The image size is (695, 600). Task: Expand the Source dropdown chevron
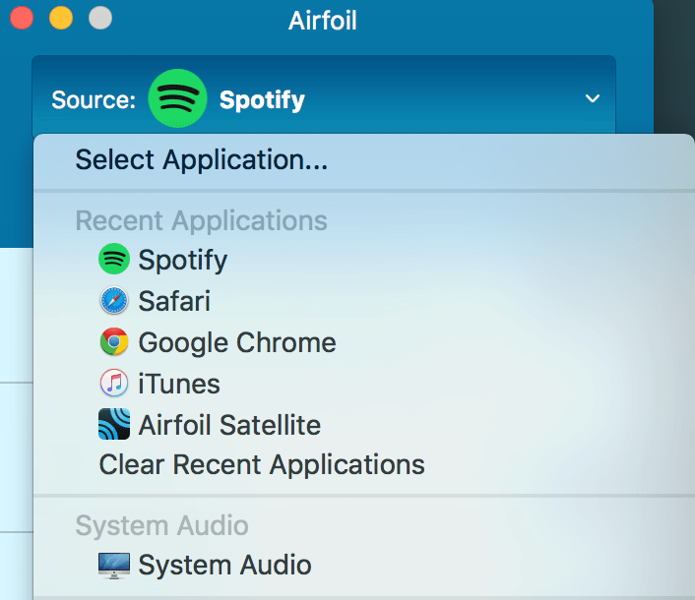593,98
